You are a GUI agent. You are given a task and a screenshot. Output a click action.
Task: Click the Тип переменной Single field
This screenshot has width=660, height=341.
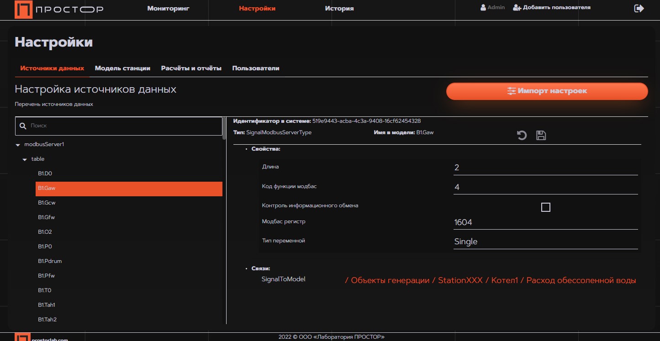[x=545, y=241]
